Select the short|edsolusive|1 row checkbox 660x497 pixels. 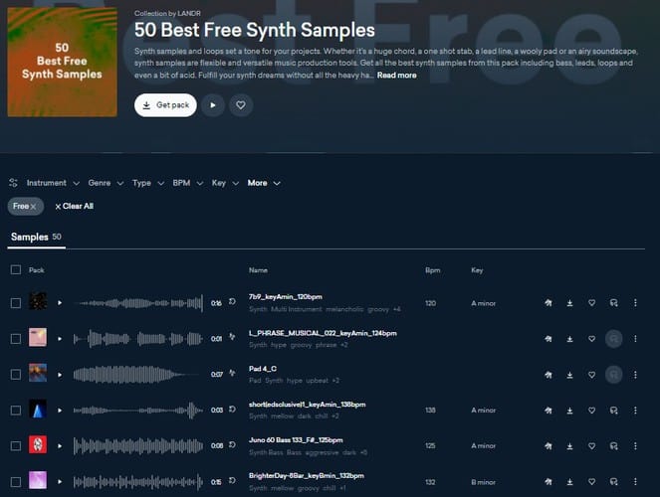[x=16, y=411]
